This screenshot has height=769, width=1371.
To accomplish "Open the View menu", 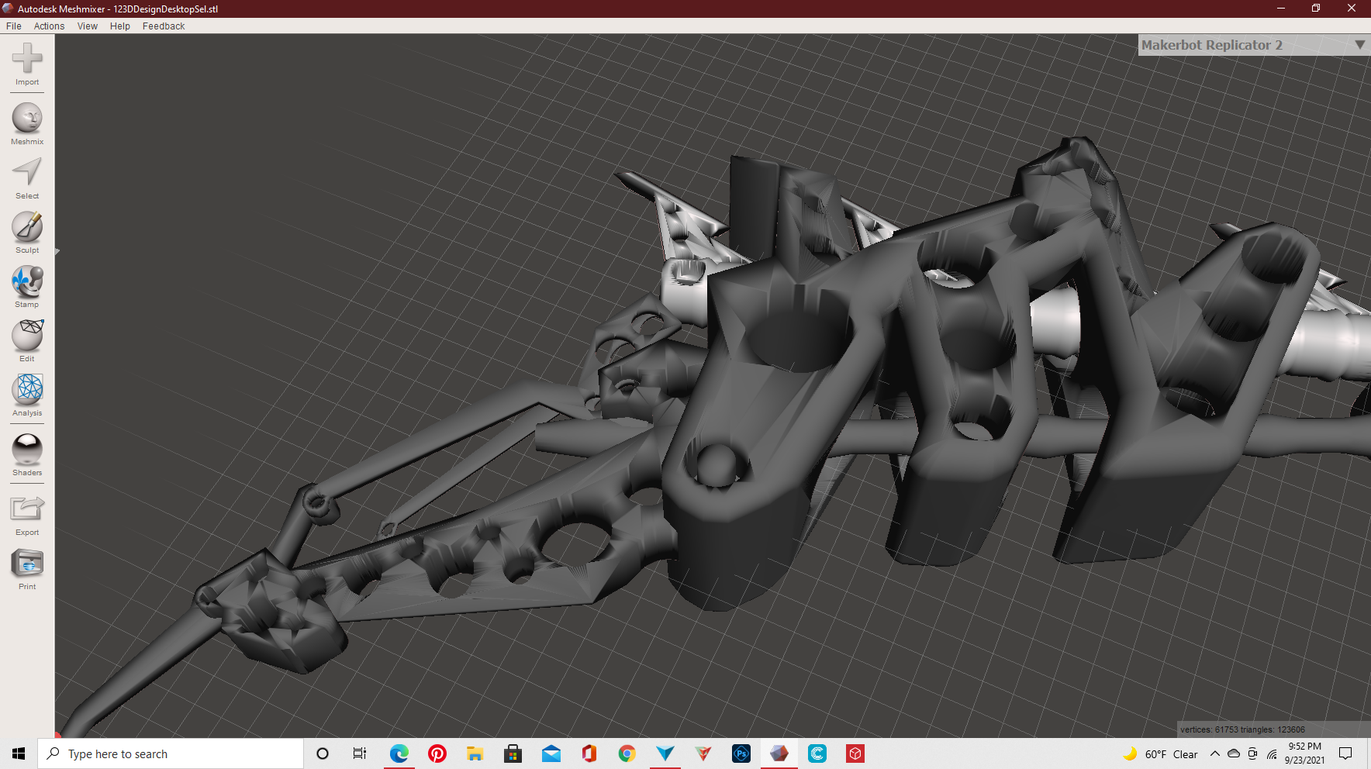I will 88,26.
